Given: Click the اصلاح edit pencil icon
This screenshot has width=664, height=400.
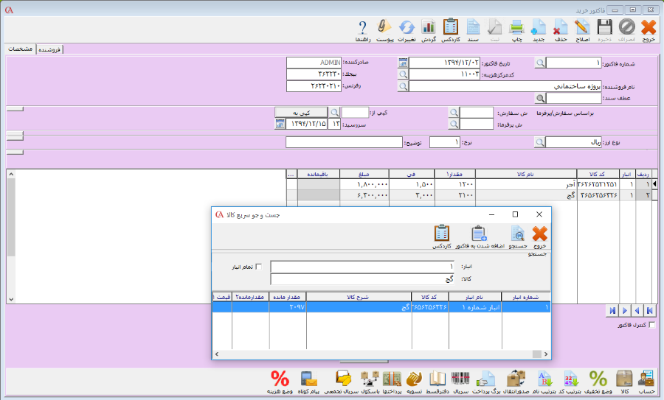Looking at the screenshot, I should point(583,29).
